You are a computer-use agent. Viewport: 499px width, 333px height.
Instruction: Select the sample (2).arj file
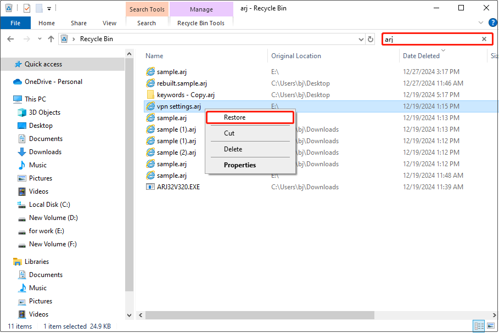[x=176, y=153]
